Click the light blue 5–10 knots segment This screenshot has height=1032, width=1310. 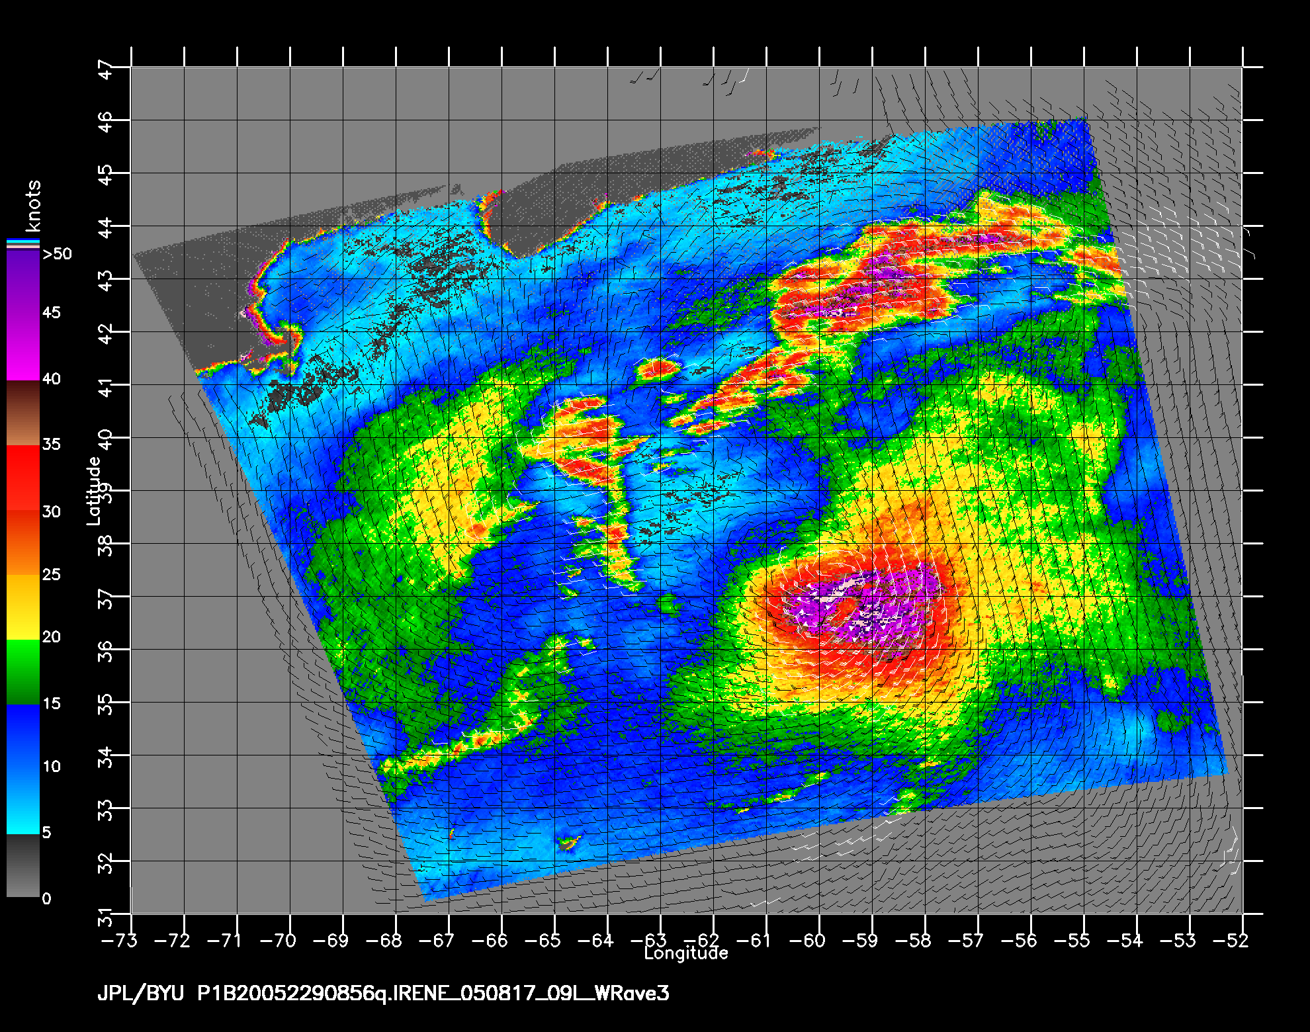[x=23, y=802]
